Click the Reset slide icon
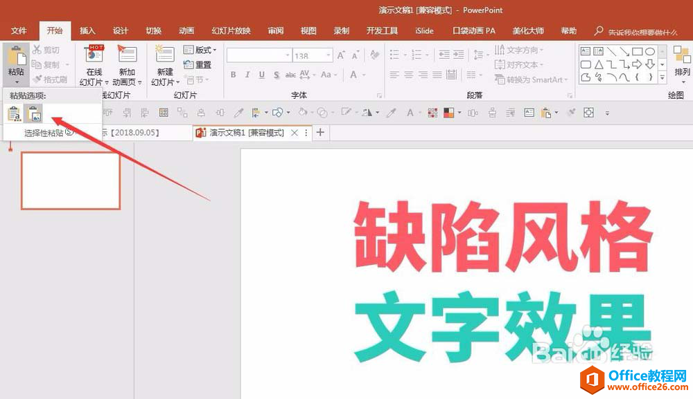This screenshot has width=693, height=399. (x=198, y=64)
